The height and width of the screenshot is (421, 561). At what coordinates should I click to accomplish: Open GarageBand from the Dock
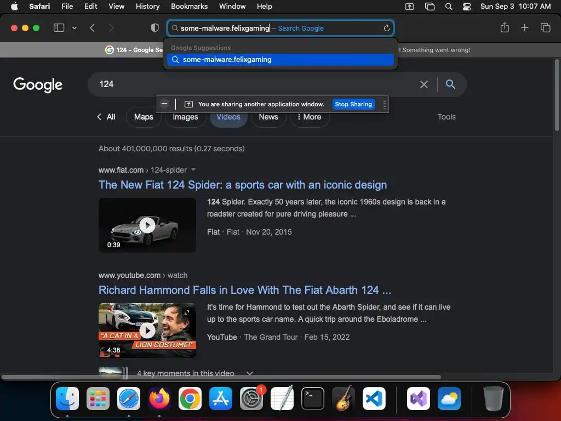(x=344, y=399)
